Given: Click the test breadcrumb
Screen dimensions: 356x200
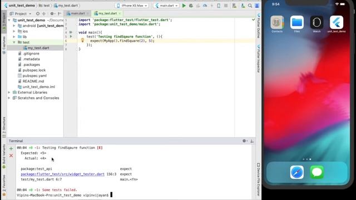Looking at the screenshot, I should (x=44, y=6).
